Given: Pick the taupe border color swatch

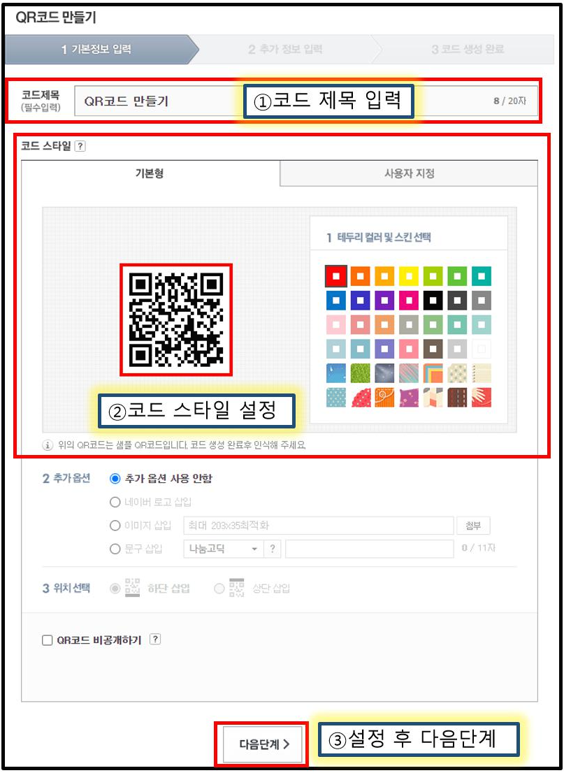Looking at the screenshot, I should pos(409,324).
